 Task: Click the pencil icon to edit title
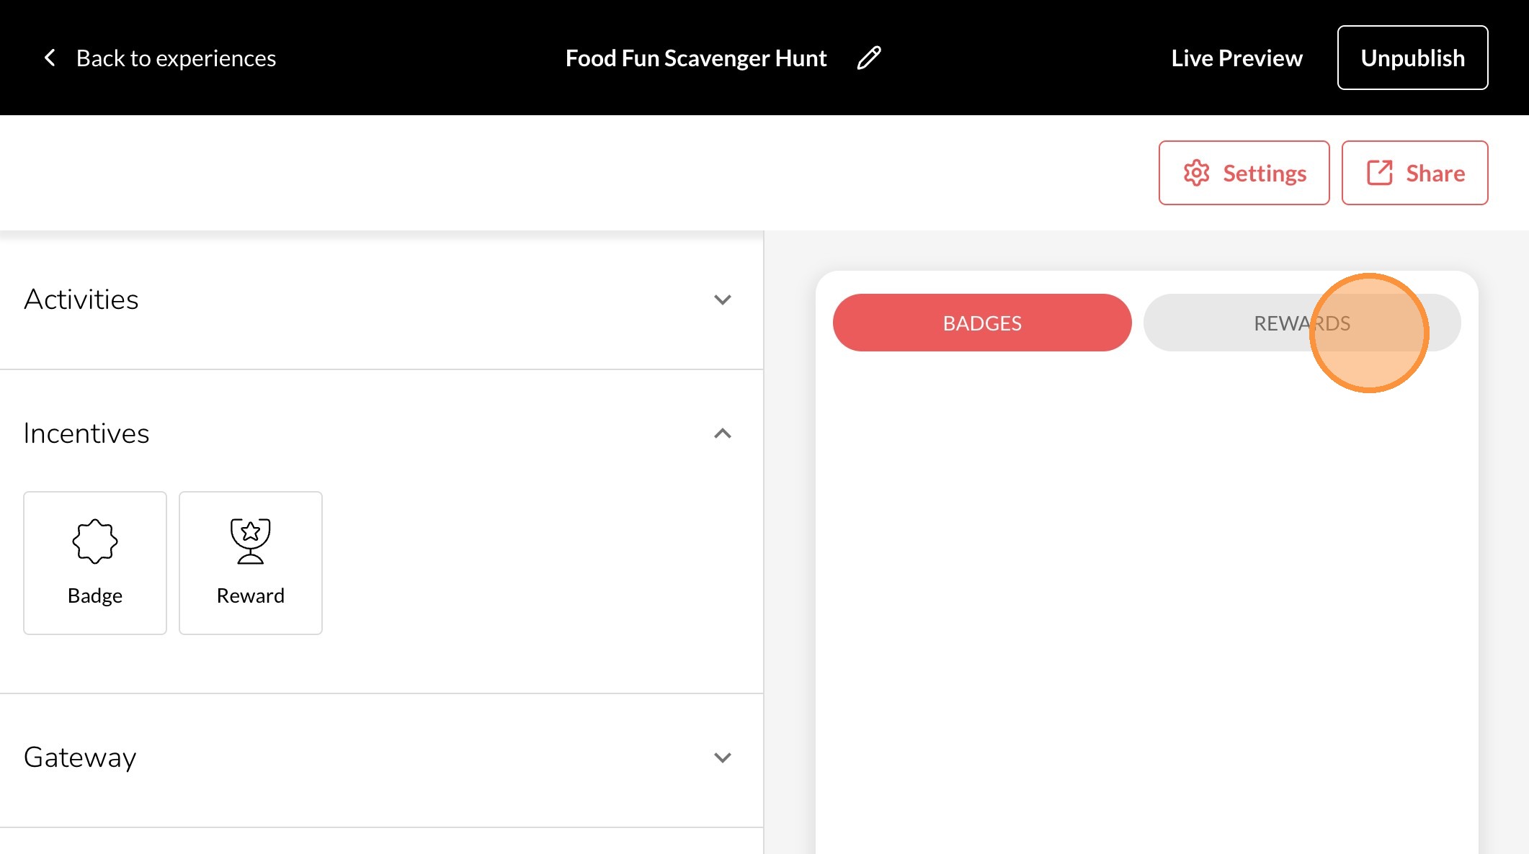(869, 58)
